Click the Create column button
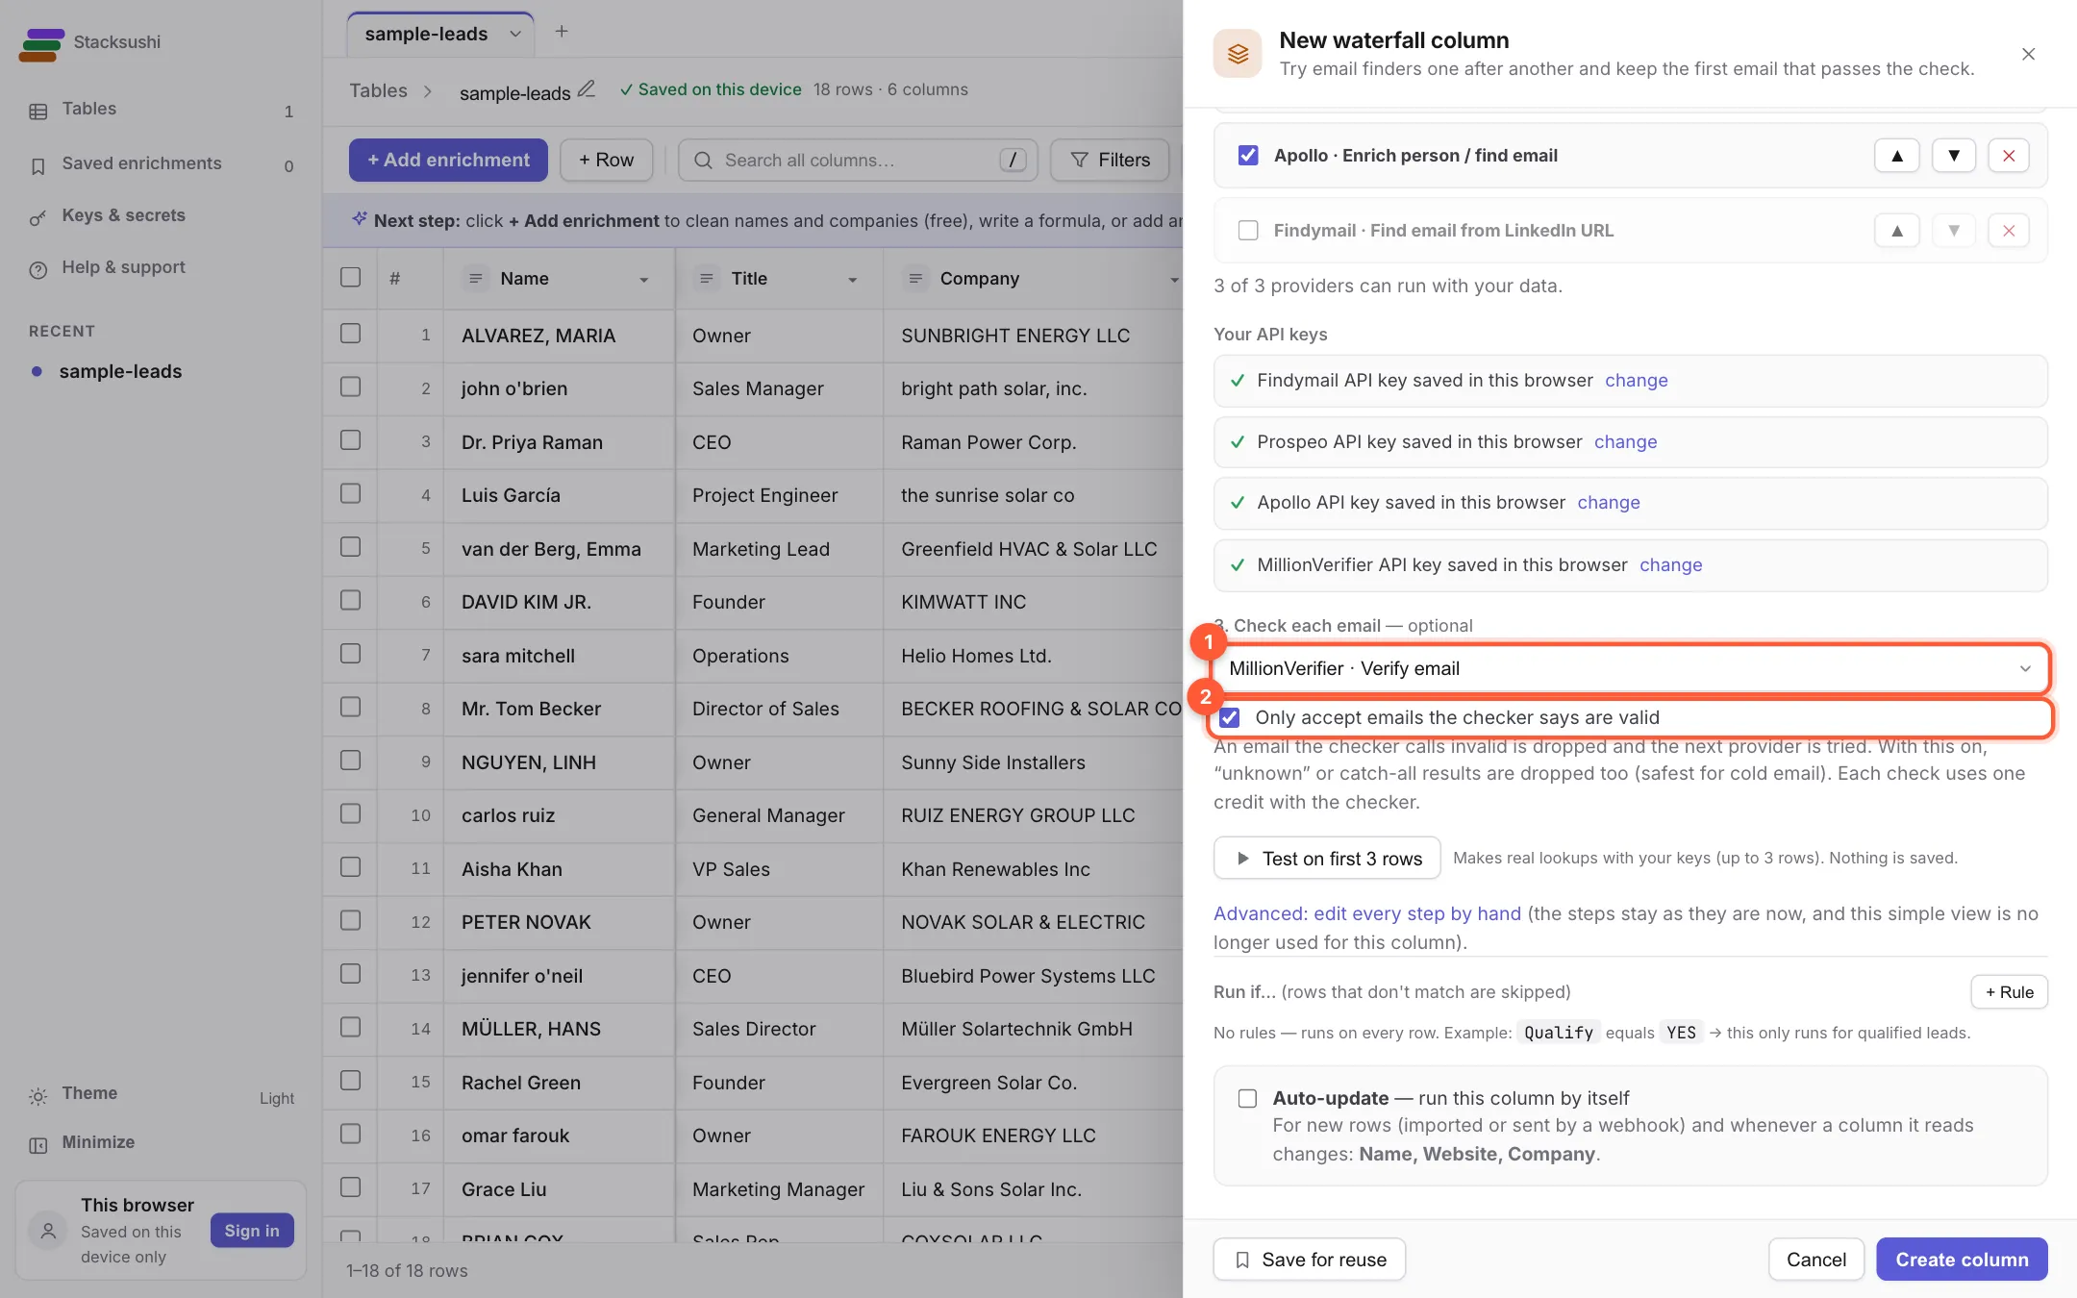This screenshot has height=1298, width=2077. click(1962, 1260)
